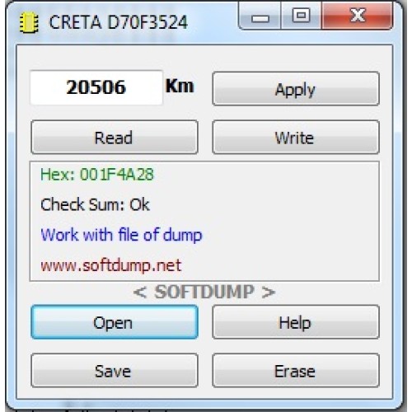Select the Hex: 001F4A28 text
The image size is (412, 412).
pos(97,174)
